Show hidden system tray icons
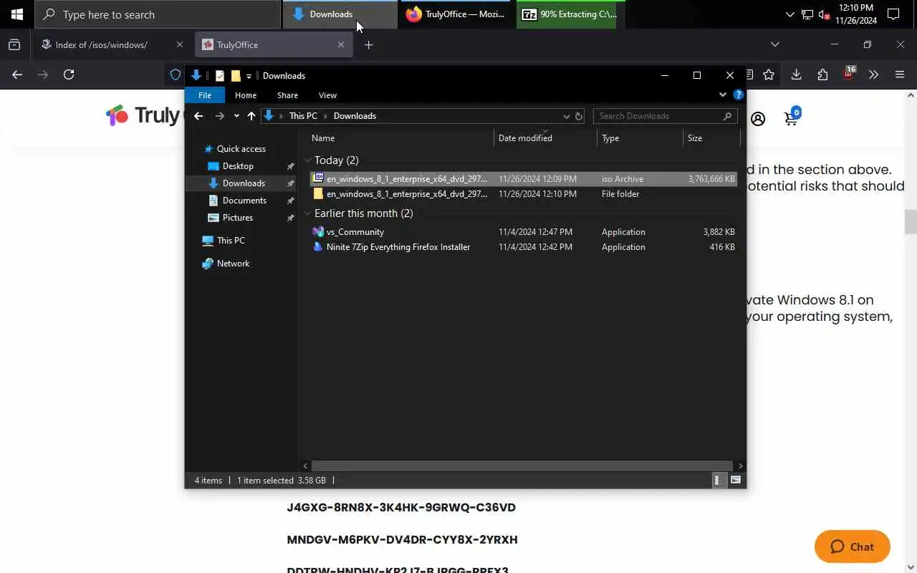 789,14
